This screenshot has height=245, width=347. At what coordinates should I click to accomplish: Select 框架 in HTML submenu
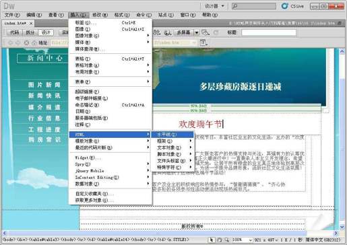tap(172, 141)
